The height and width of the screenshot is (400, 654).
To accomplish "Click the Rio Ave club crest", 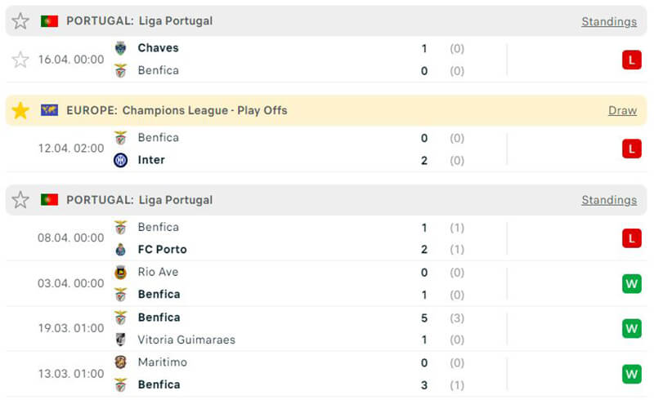I will click(x=121, y=272).
